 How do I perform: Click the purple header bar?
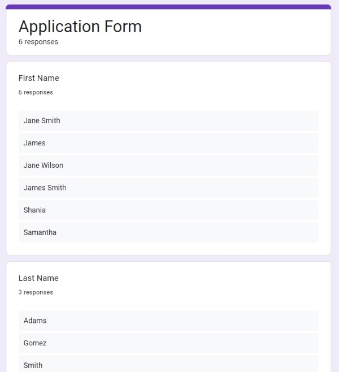[x=168, y=7]
